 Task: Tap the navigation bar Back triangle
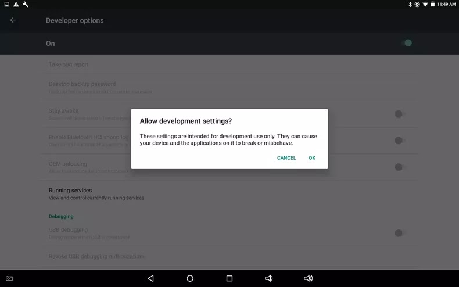click(150, 278)
